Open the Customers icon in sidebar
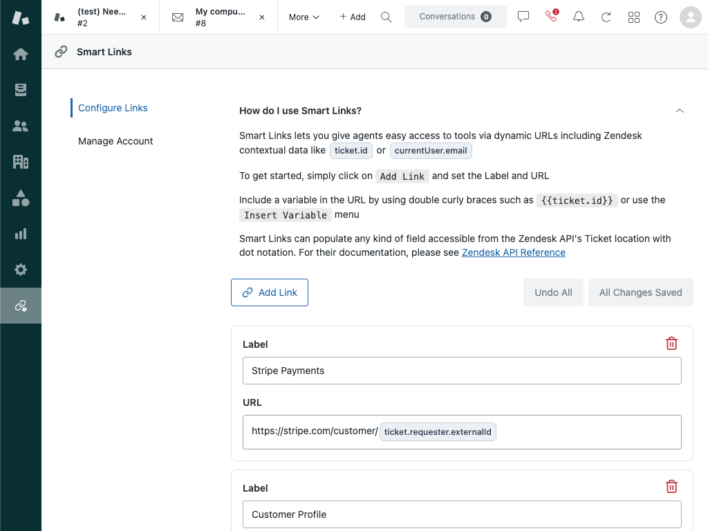The width and height of the screenshot is (708, 531). click(x=21, y=126)
